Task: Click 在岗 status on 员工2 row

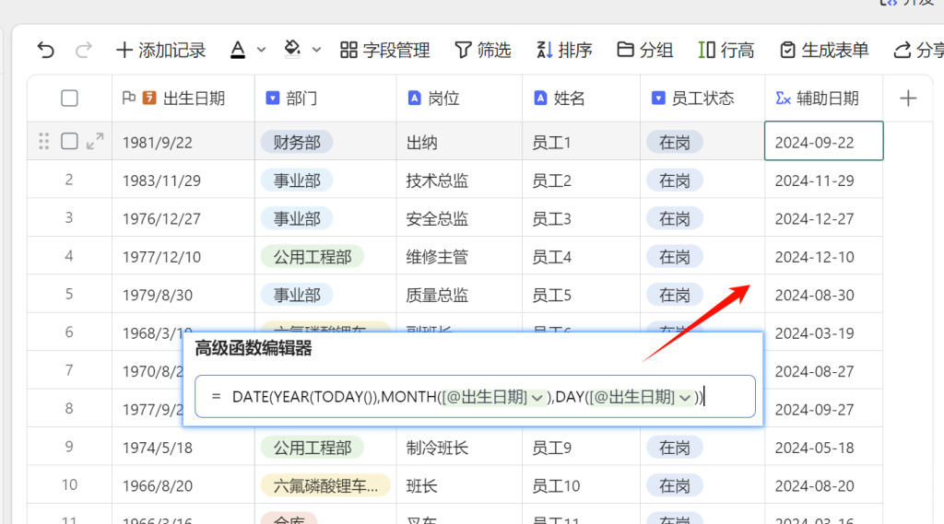Action: 674,180
